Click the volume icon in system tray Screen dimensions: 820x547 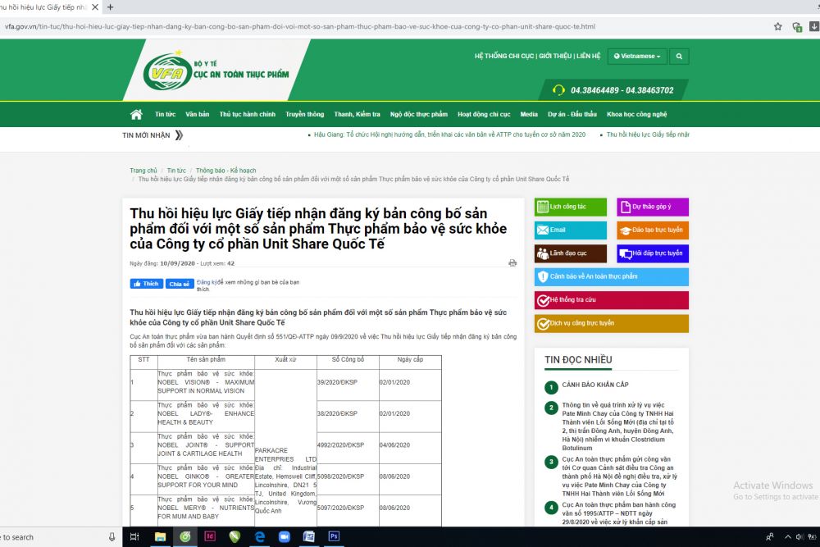click(799, 537)
